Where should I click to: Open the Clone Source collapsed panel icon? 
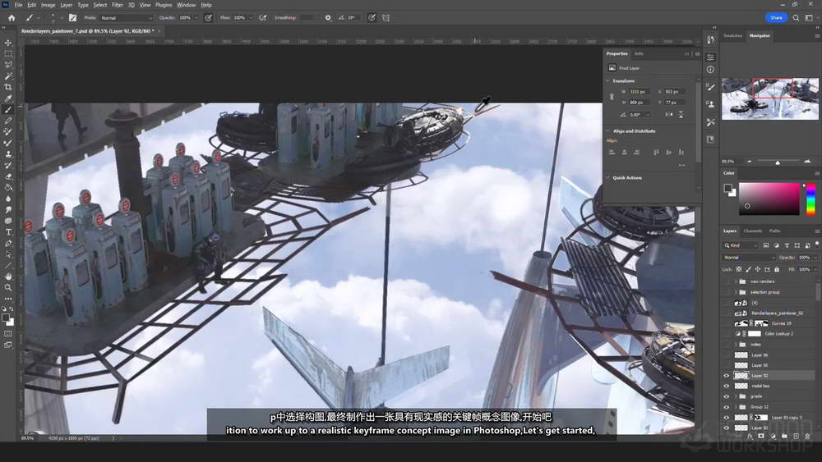[x=710, y=104]
